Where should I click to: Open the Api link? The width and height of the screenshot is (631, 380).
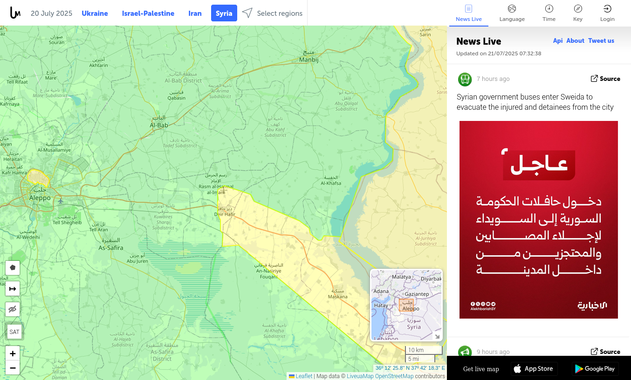(558, 41)
